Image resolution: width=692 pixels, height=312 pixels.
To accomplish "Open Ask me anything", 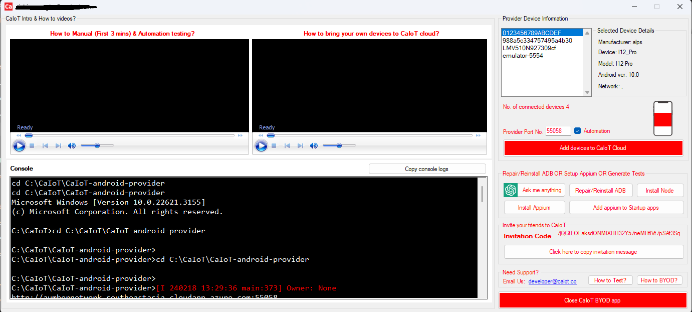I will coord(542,190).
